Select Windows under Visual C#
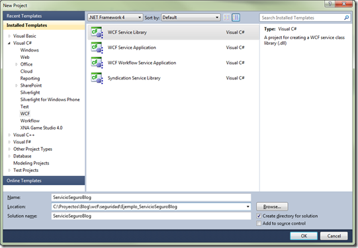Viewport: 358px width, 248px height. click(x=30, y=50)
